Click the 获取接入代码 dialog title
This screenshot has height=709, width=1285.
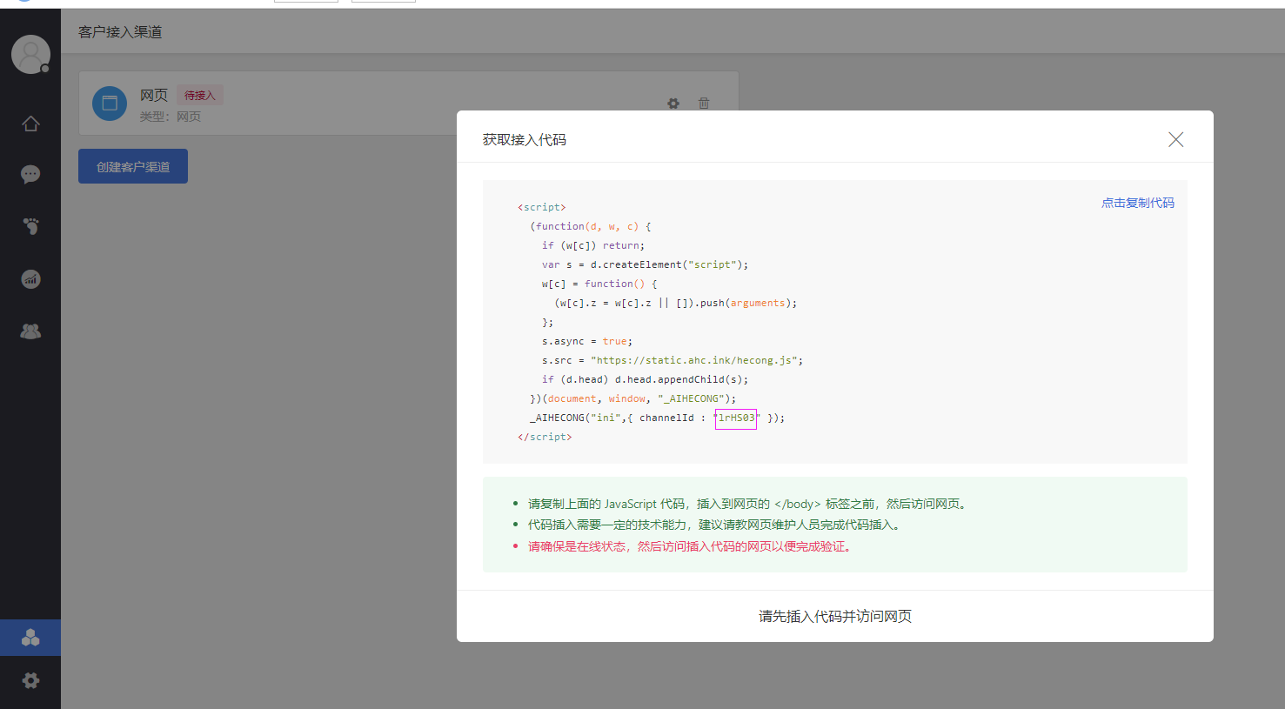pyautogui.click(x=525, y=139)
